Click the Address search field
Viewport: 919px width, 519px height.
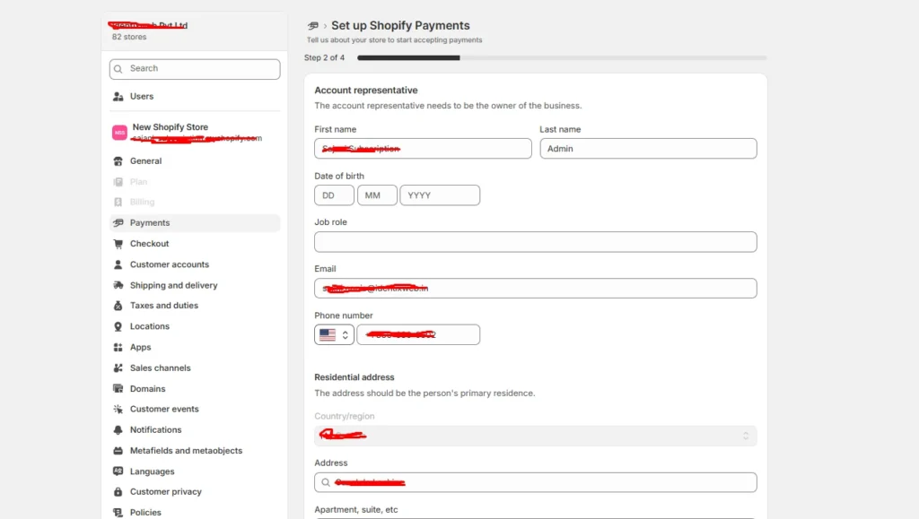[536, 483]
